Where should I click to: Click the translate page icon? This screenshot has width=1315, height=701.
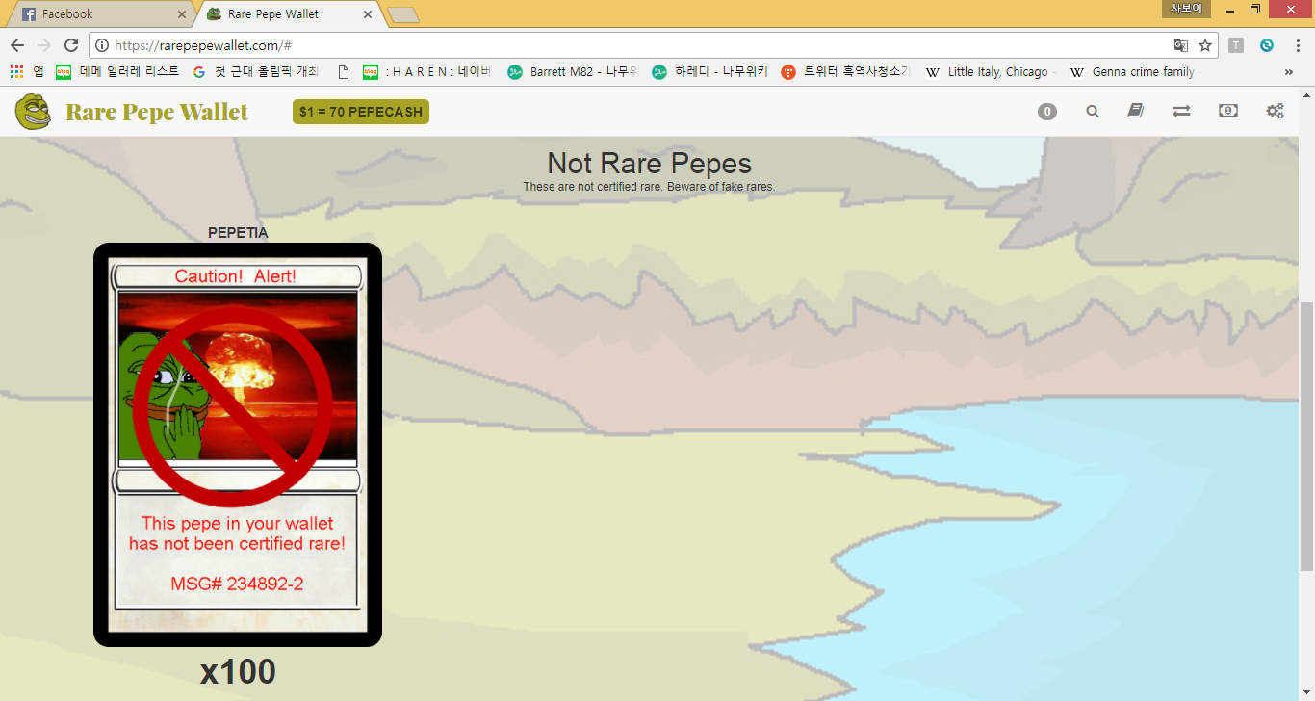pos(1181,45)
